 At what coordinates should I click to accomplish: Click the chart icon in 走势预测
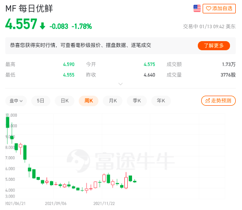(207, 101)
